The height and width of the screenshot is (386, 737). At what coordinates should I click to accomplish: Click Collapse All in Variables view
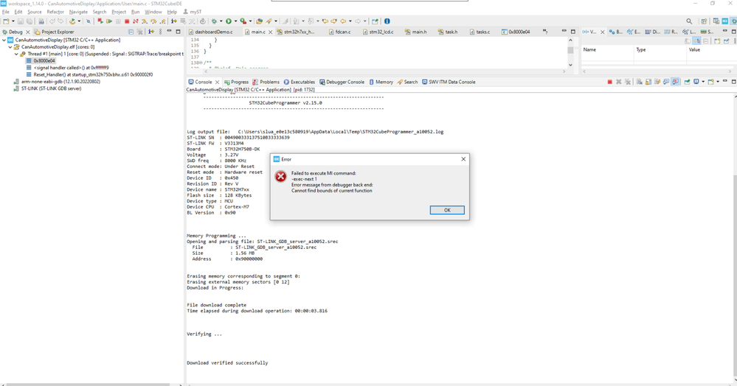pos(705,41)
